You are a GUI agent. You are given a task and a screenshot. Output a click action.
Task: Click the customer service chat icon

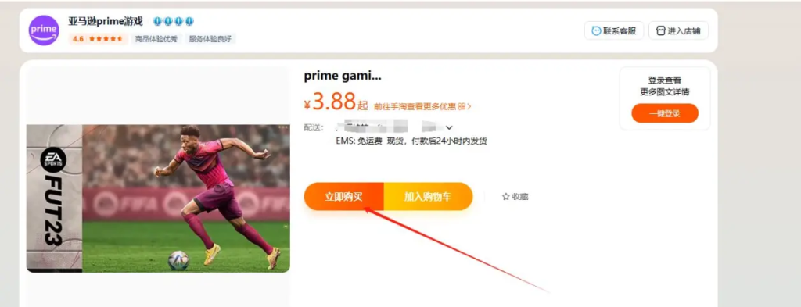click(x=596, y=30)
